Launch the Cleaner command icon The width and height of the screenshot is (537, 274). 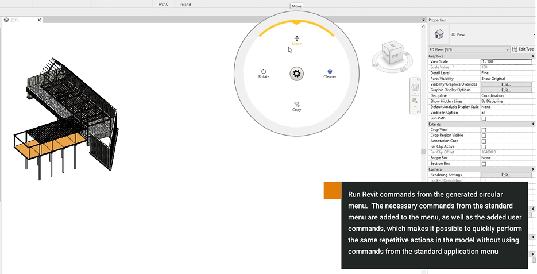(330, 73)
